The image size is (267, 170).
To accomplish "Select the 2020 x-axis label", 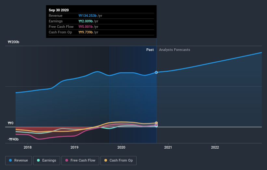I will pos(121,147).
